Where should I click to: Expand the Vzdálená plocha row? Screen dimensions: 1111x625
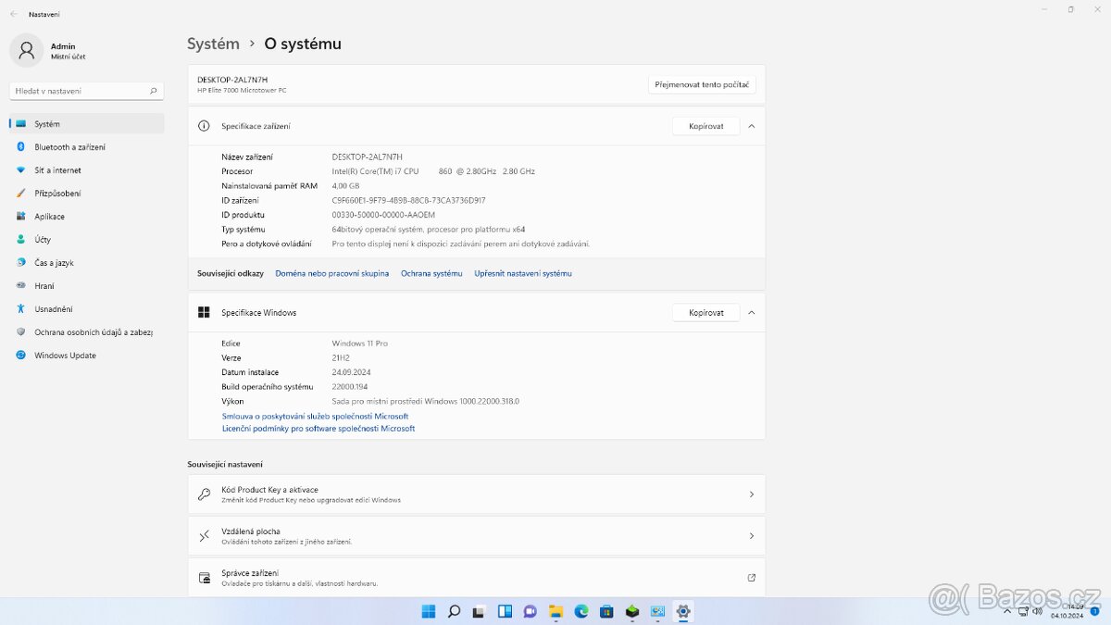pos(476,536)
